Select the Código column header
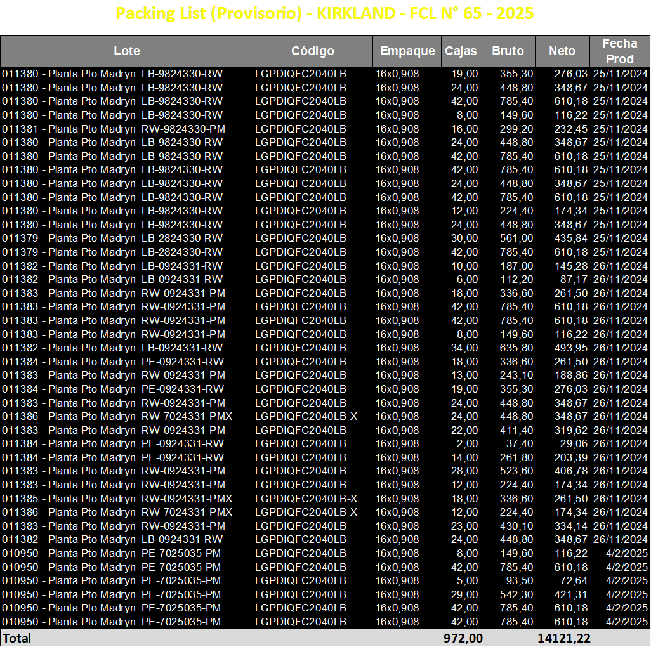This screenshot has height=647, width=651. coord(313,51)
